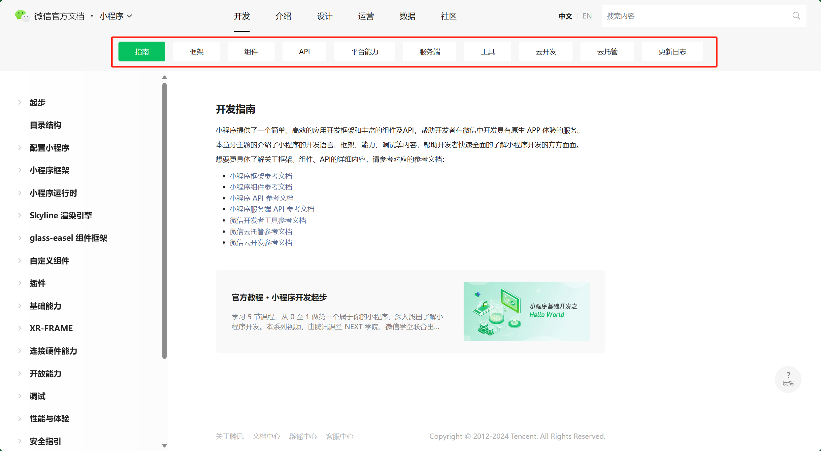Switch to the 社区 top navigation tab
Viewport: 821px width, 451px height.
pos(448,16)
